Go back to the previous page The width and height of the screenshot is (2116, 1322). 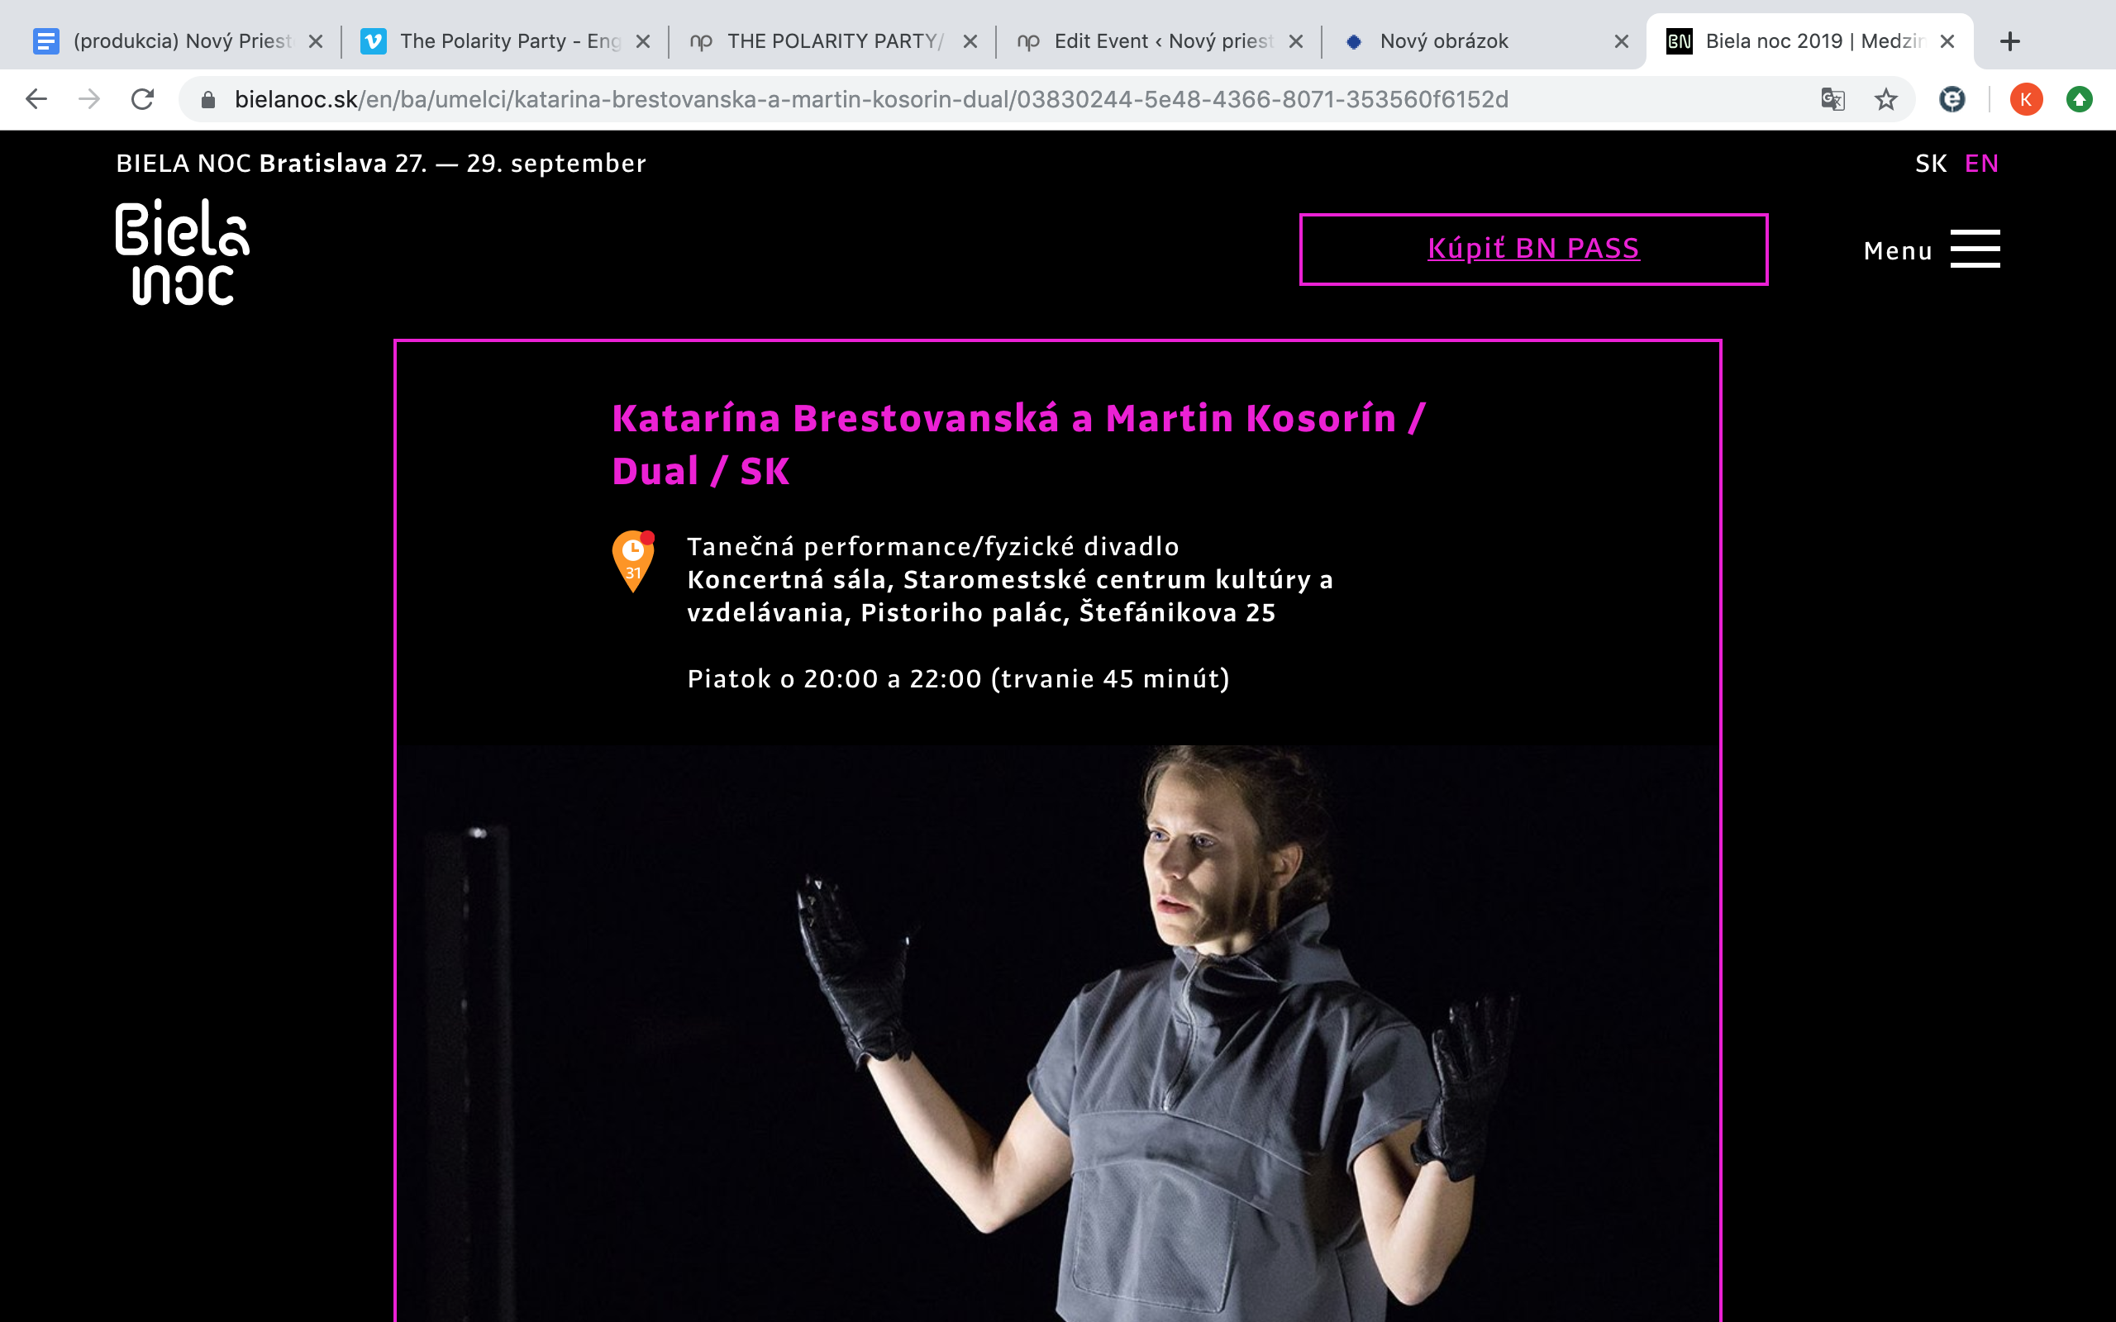pyautogui.click(x=36, y=100)
